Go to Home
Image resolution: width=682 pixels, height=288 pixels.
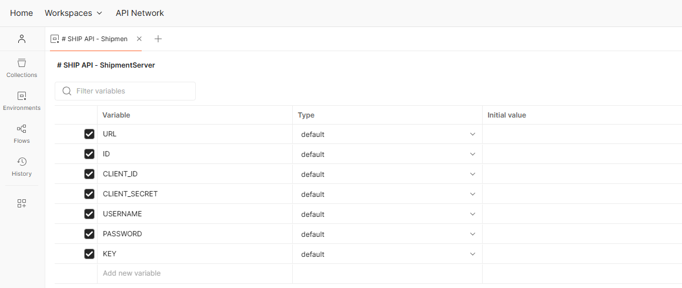tap(22, 13)
